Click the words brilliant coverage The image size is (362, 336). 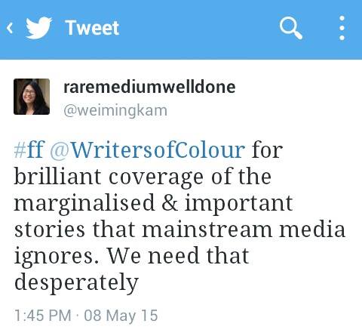[109, 177]
